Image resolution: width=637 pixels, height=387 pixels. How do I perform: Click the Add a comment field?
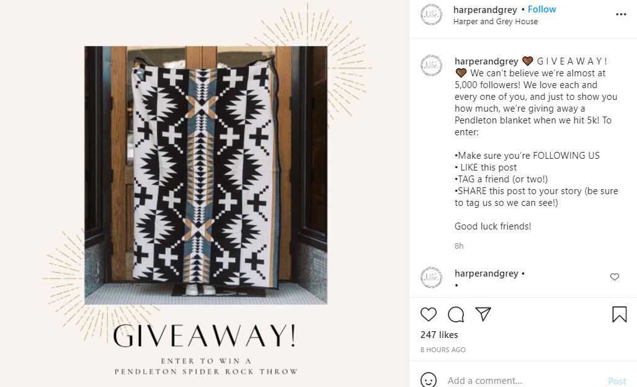(524, 381)
